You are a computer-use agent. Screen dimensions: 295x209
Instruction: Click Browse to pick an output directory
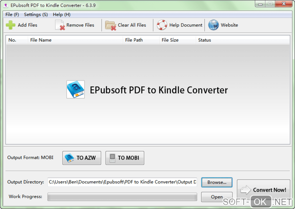point(217,182)
